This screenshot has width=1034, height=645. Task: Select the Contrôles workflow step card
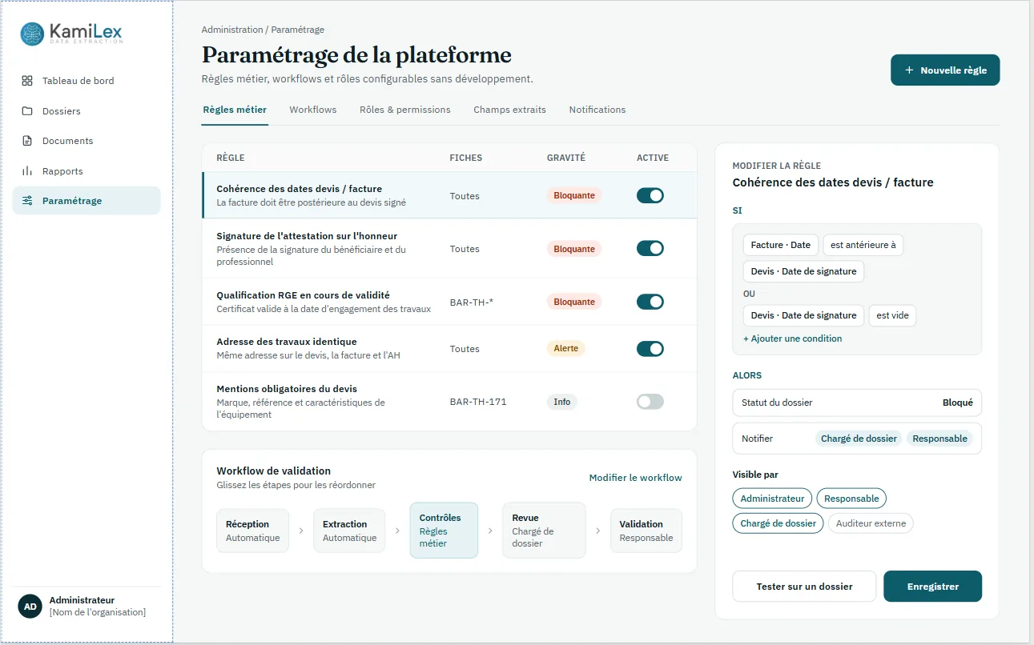pyautogui.click(x=444, y=531)
